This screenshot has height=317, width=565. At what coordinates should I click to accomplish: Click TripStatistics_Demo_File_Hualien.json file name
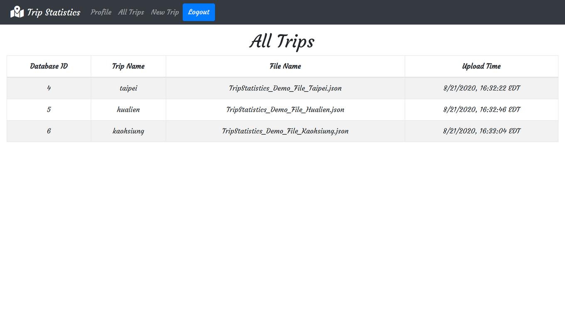[x=285, y=110]
